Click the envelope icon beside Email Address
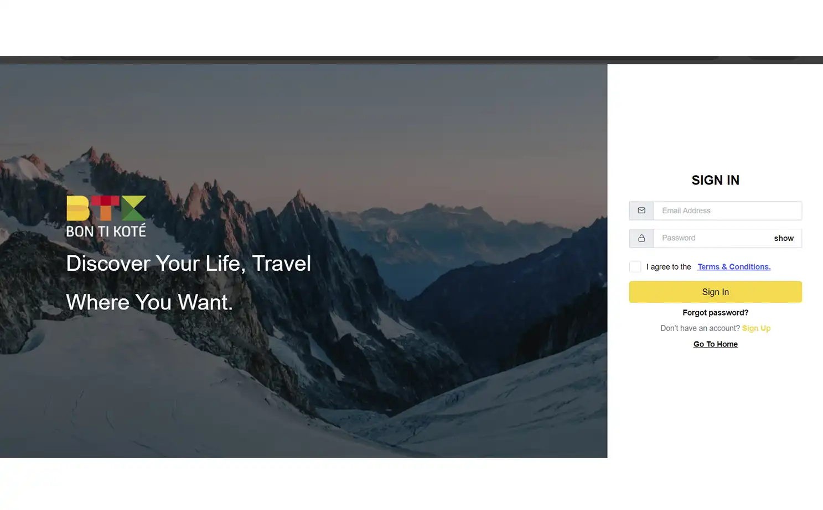 (641, 211)
